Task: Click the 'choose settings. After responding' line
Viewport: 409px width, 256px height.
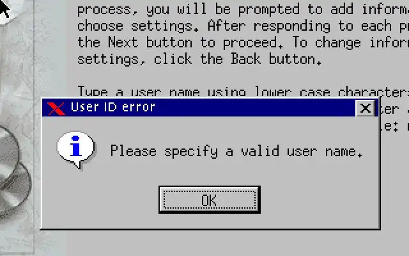Action: (243, 26)
